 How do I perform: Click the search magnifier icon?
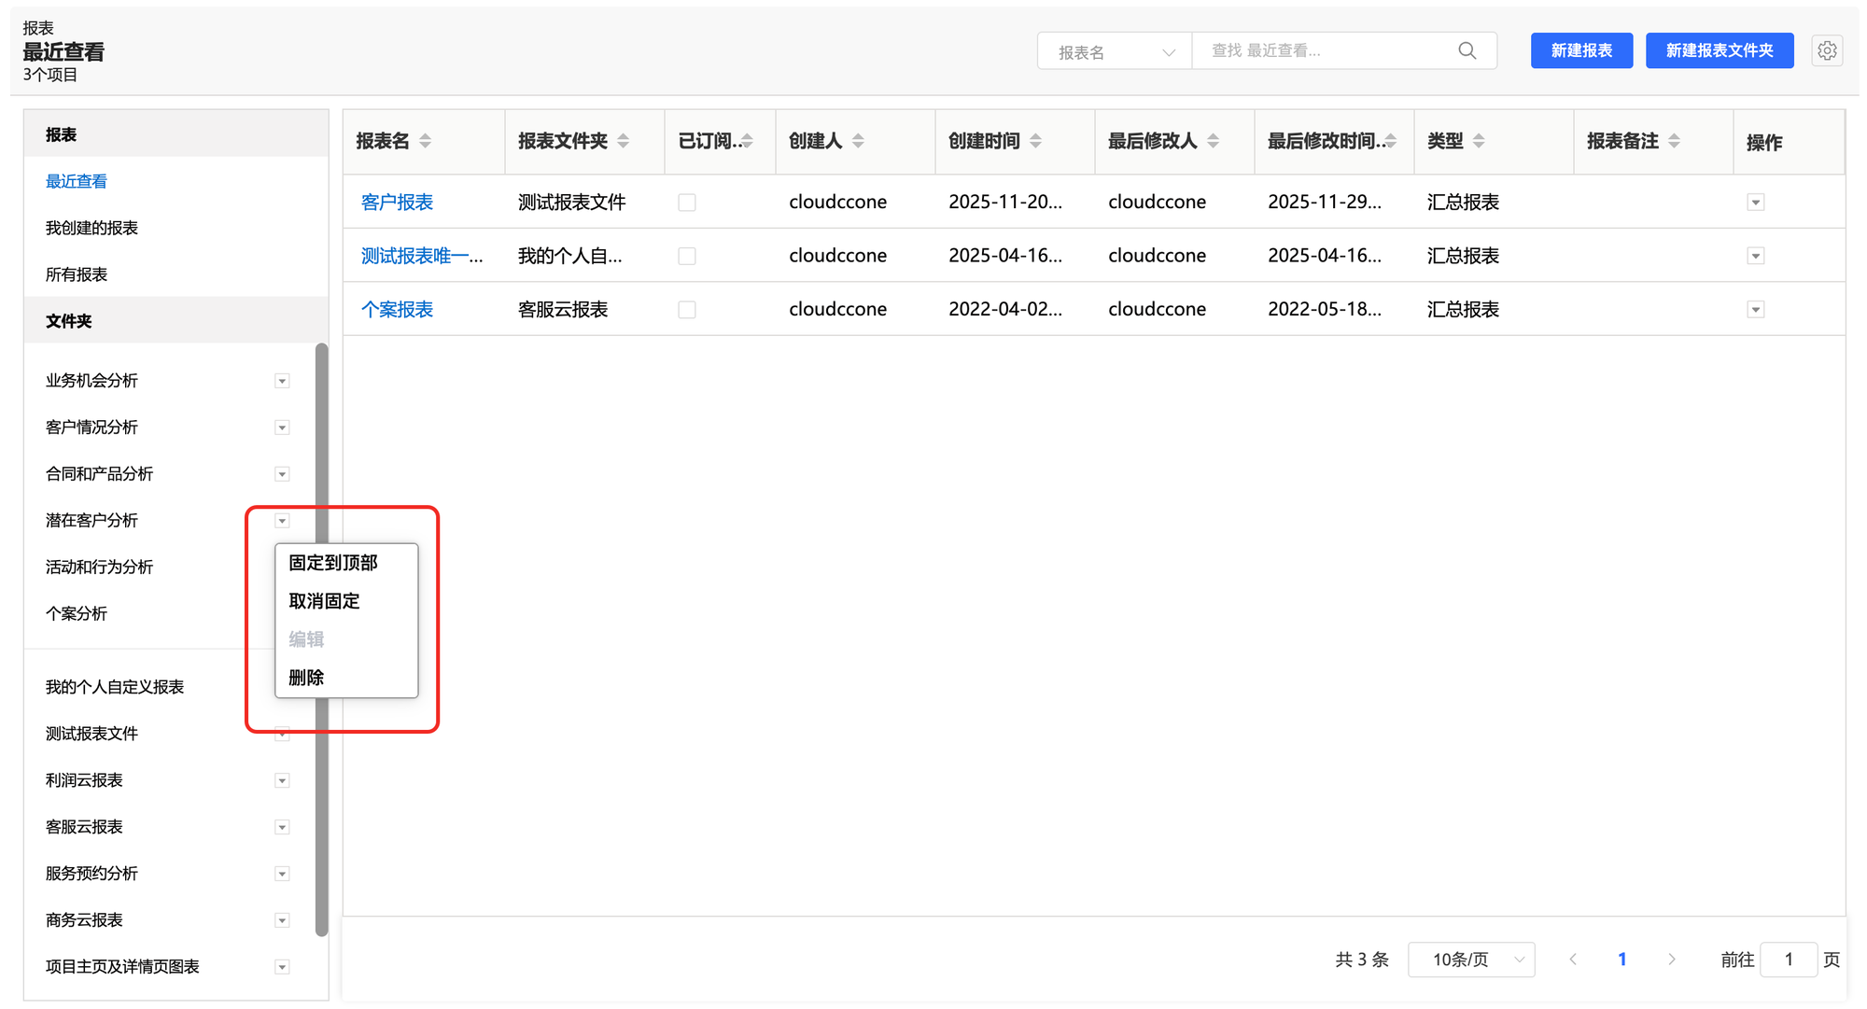[x=1467, y=50]
